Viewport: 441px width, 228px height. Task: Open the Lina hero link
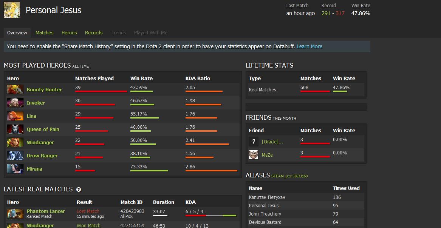[x=31, y=116]
